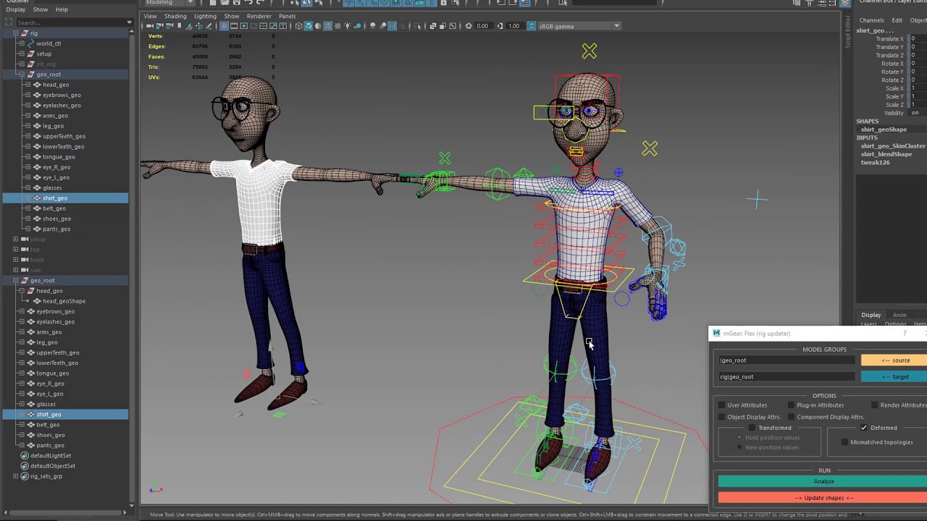The width and height of the screenshot is (927, 521).
Task: Select head_geoShape in the Outliner
Action: click(64, 301)
